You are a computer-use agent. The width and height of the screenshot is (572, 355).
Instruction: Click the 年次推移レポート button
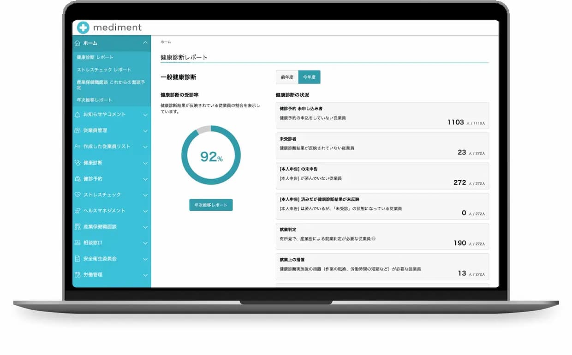click(211, 205)
